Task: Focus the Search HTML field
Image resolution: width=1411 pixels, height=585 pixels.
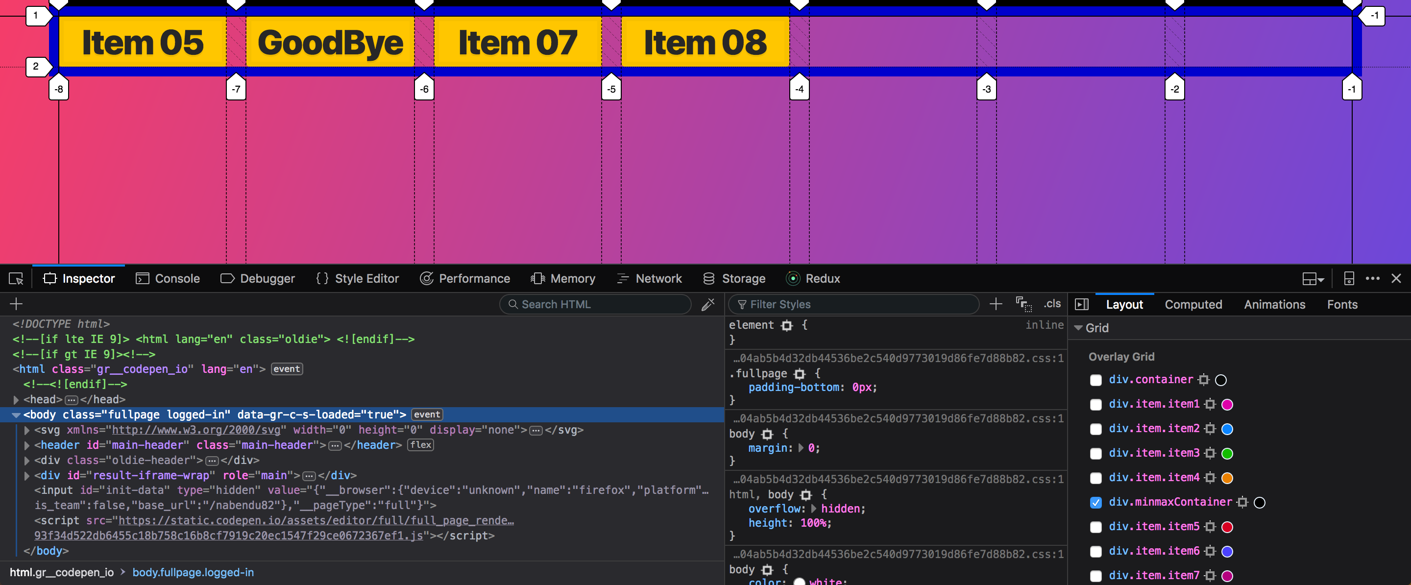Action: 595,304
